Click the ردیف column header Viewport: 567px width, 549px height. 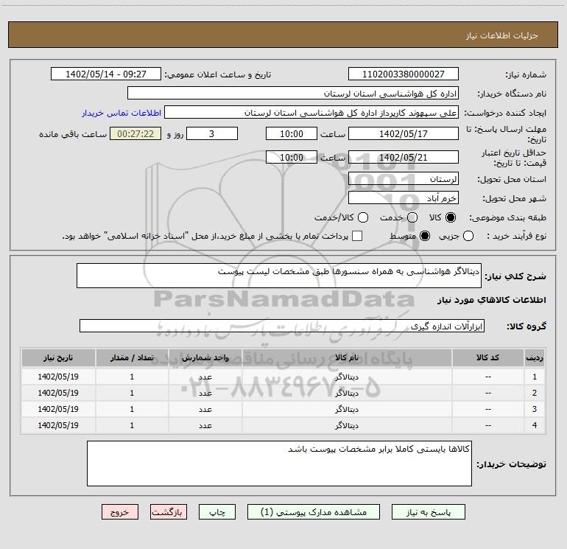coord(535,358)
